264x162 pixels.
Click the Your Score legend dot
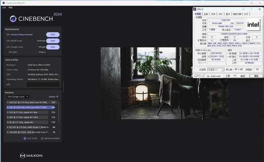(x=25, y=138)
